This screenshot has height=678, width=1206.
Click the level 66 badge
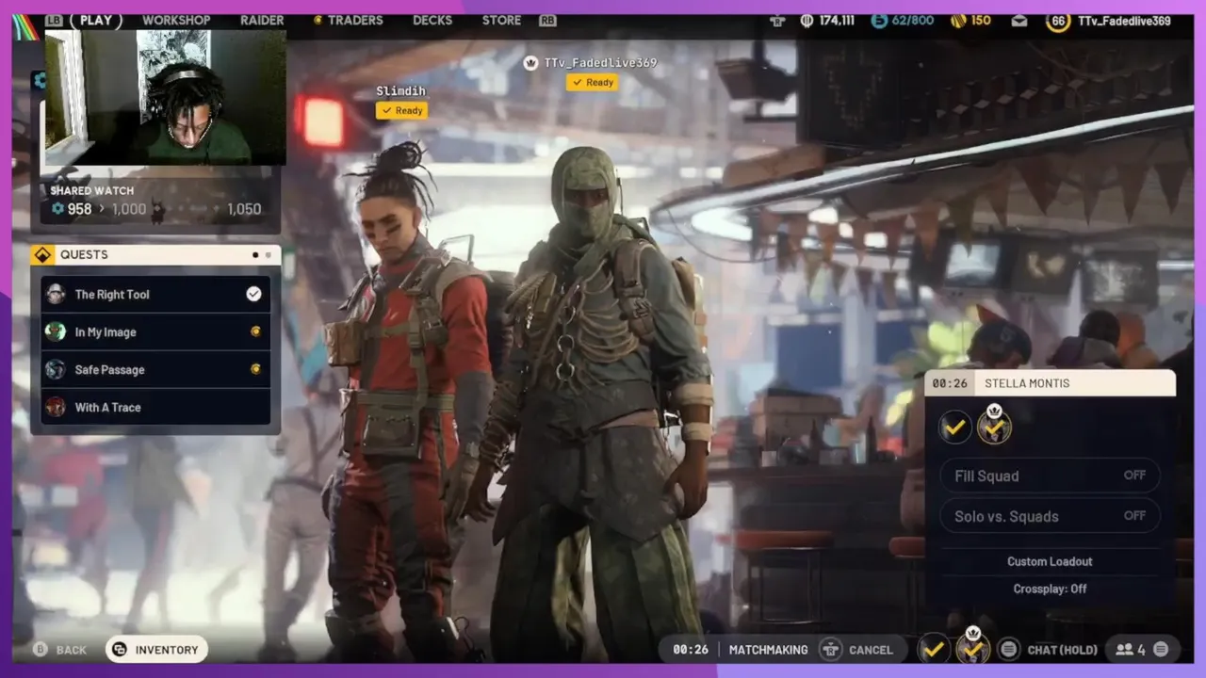(x=1058, y=21)
